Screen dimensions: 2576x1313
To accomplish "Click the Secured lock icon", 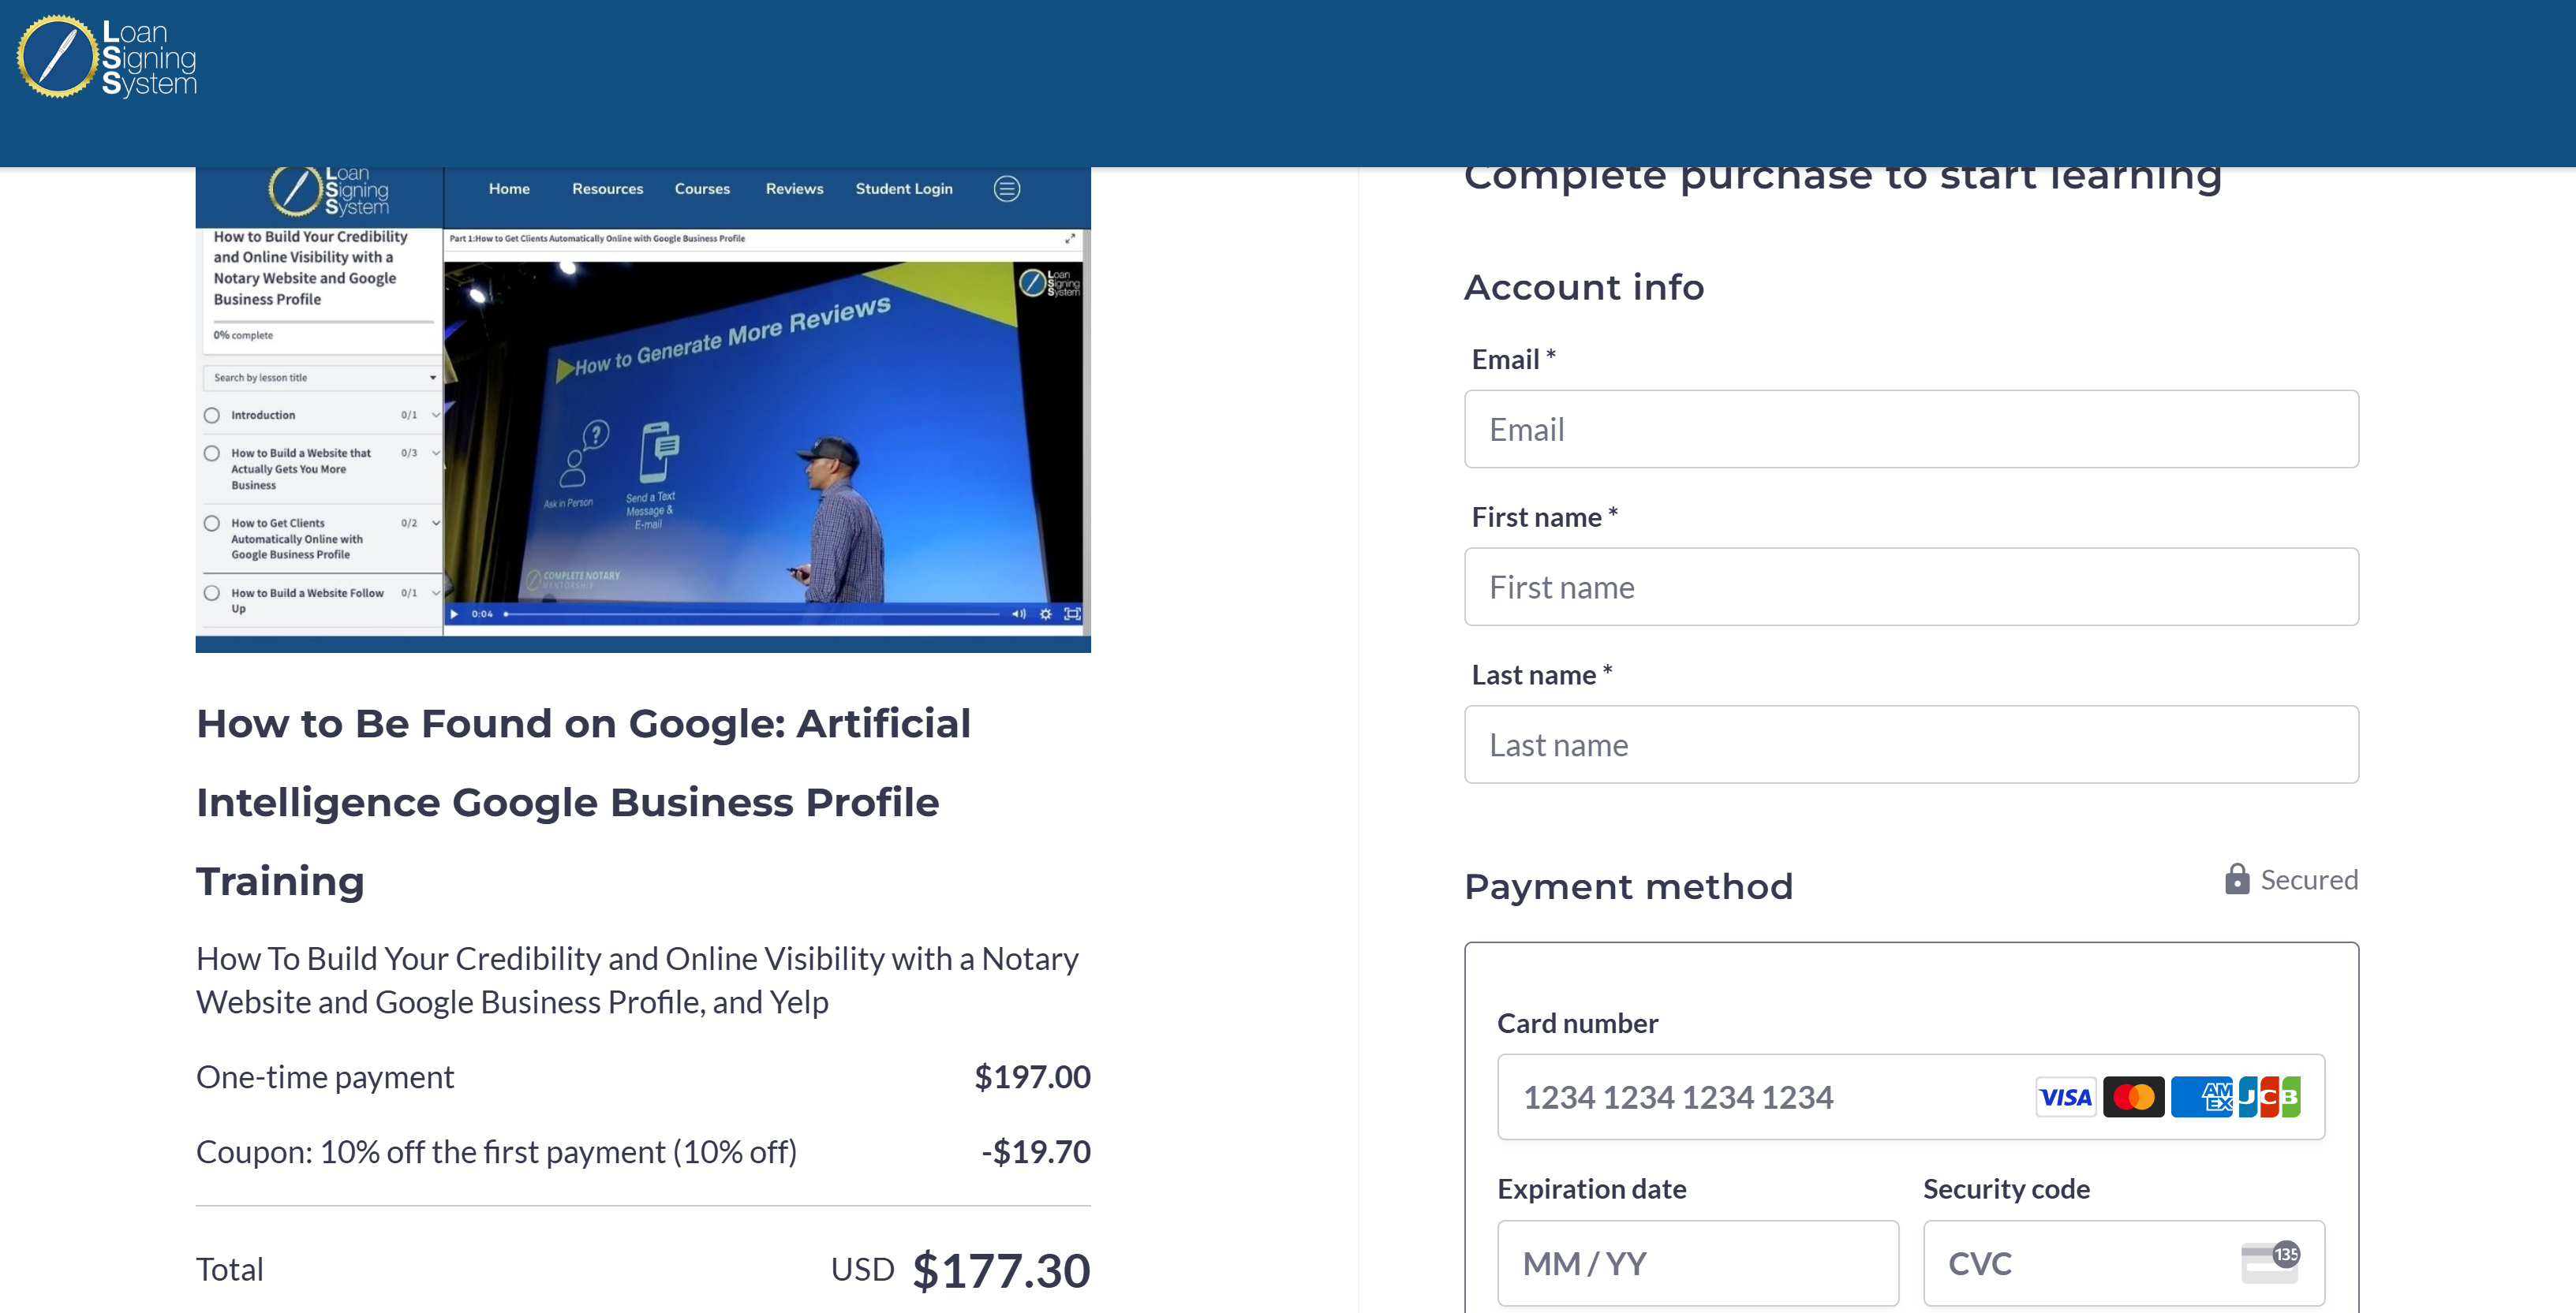I will point(2237,878).
